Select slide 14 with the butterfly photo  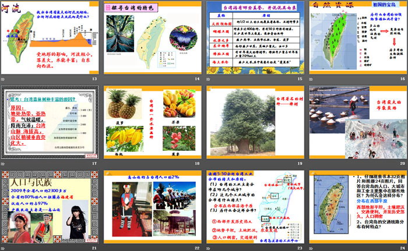click(152, 37)
